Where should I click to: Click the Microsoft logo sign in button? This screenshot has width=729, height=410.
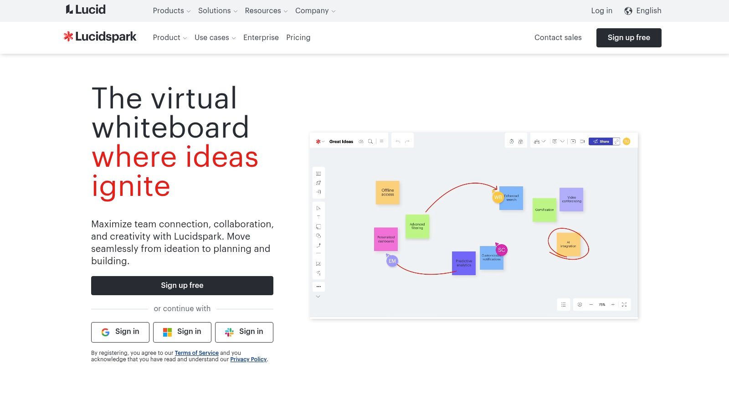[182, 332]
